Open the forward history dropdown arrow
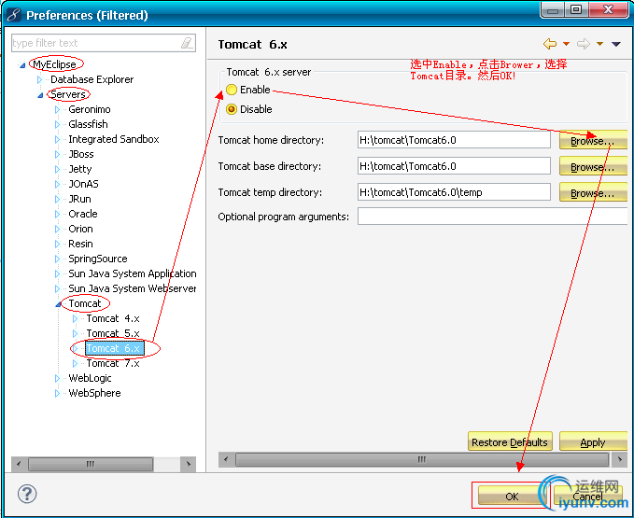 (600, 44)
